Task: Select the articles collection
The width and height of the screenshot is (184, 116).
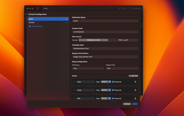Action: pos(48,22)
